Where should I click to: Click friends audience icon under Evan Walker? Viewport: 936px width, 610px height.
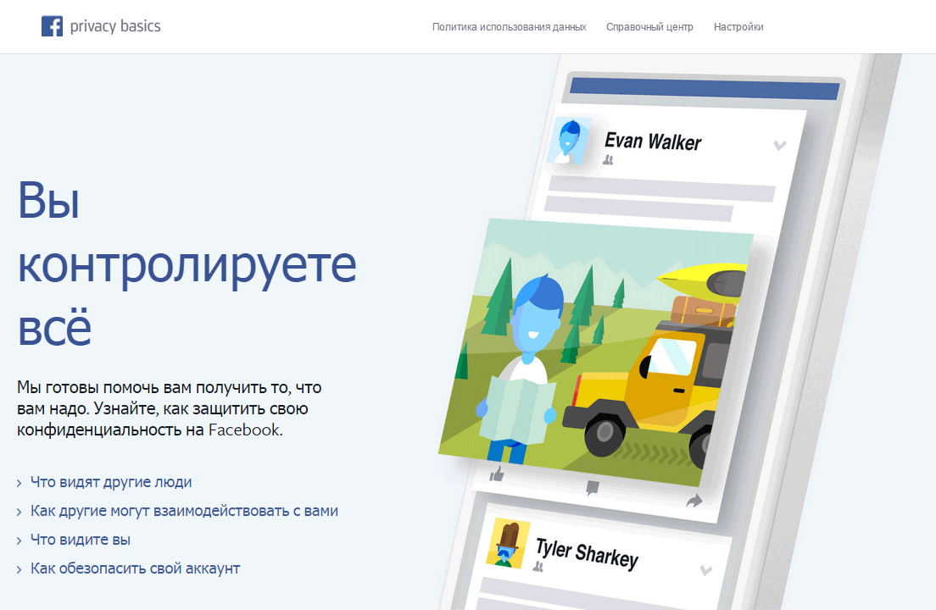click(x=608, y=160)
